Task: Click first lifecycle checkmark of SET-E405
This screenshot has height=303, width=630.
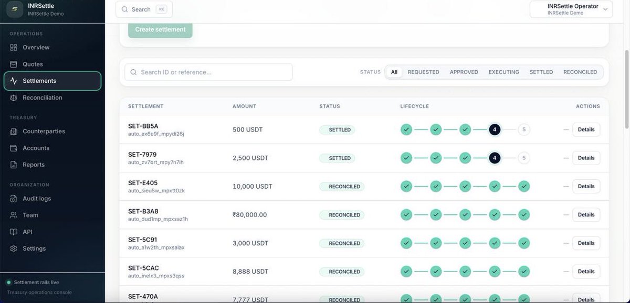Action: (406, 186)
